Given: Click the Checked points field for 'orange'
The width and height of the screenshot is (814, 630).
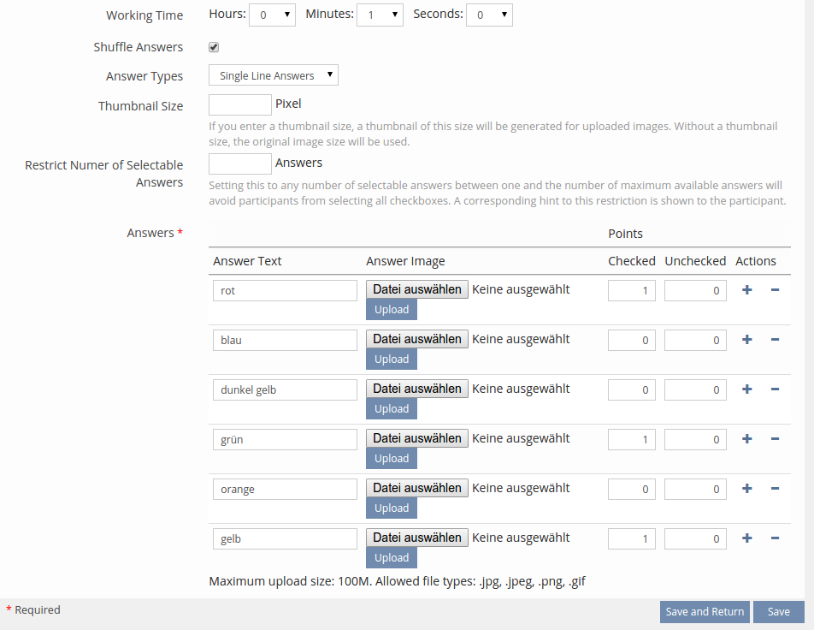Looking at the screenshot, I should click(632, 490).
